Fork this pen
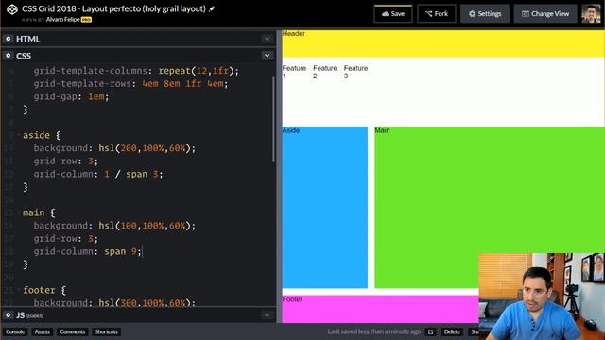This screenshot has width=605, height=340. 437,14
